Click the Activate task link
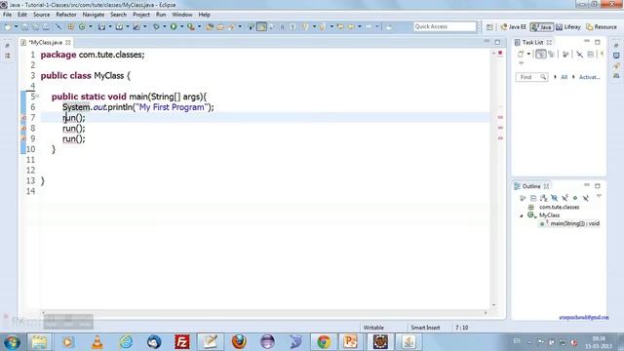 pyautogui.click(x=589, y=77)
